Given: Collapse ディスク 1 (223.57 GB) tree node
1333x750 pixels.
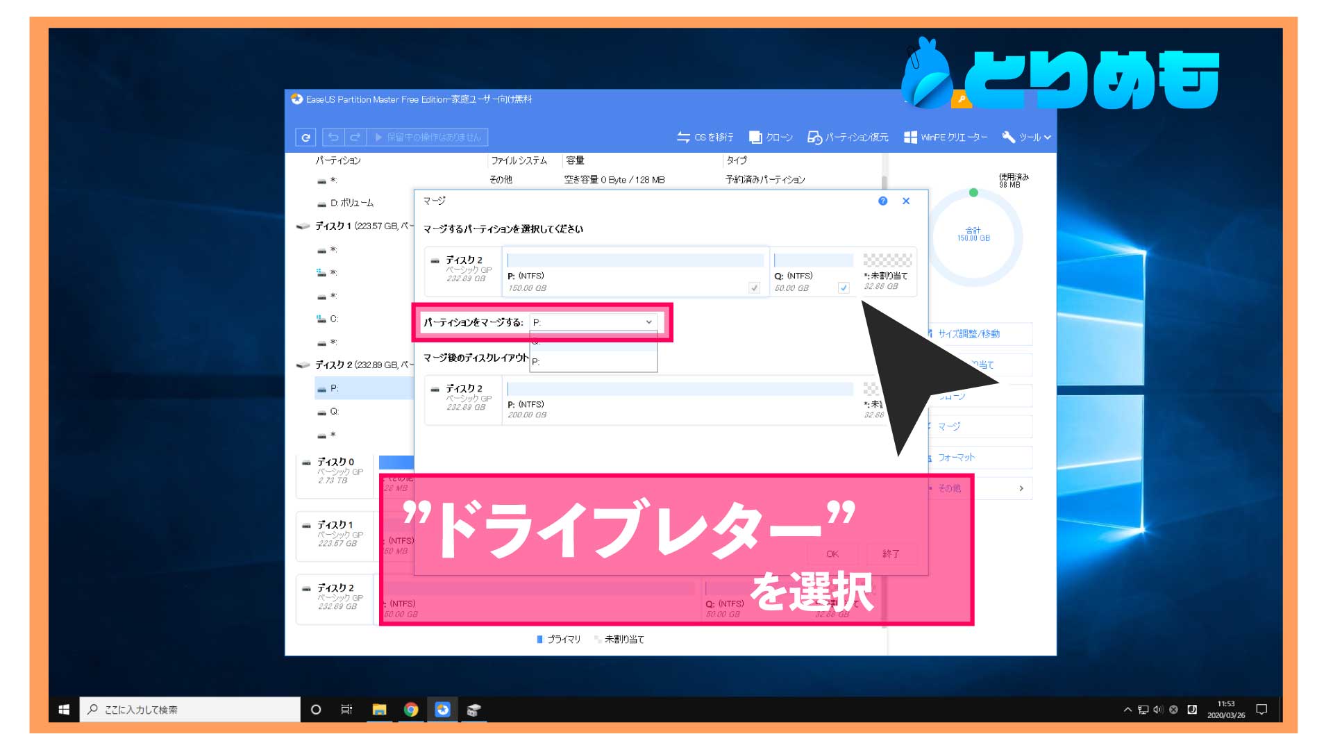Looking at the screenshot, I should click(x=303, y=226).
